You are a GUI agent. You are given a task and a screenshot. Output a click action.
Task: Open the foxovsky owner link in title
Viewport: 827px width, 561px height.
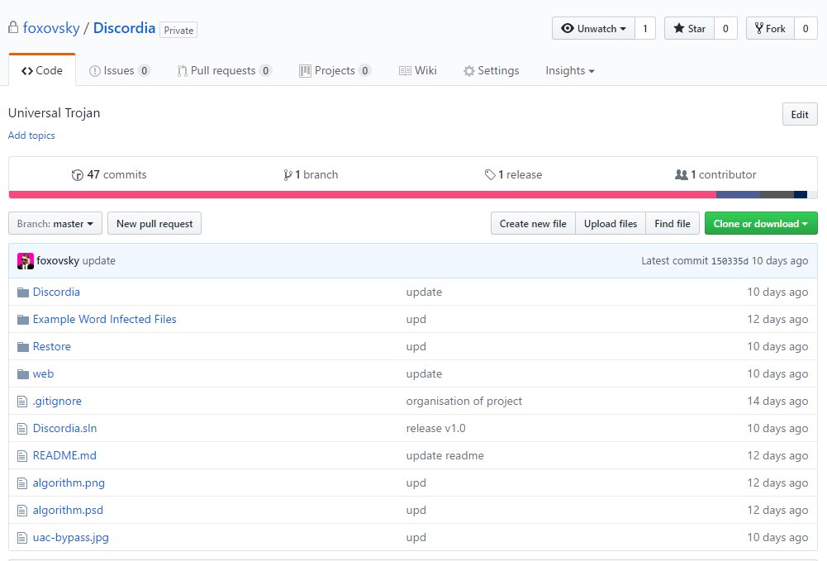point(51,28)
